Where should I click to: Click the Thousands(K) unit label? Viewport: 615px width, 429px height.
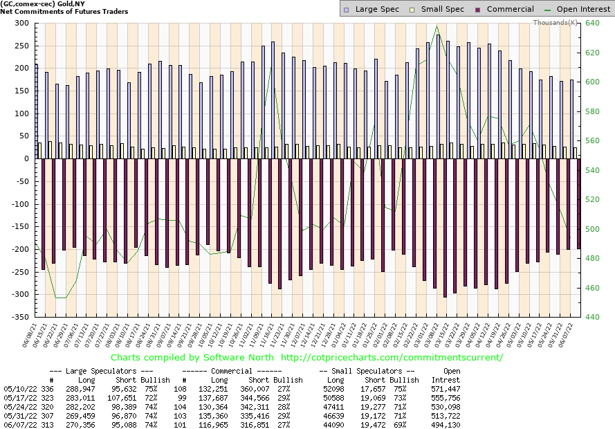555,23
